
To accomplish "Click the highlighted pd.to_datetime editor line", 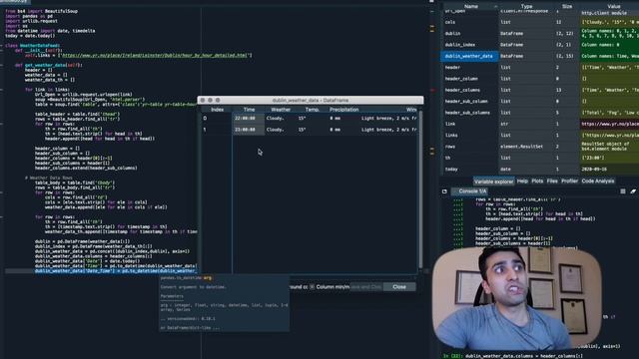I will 116,271.
